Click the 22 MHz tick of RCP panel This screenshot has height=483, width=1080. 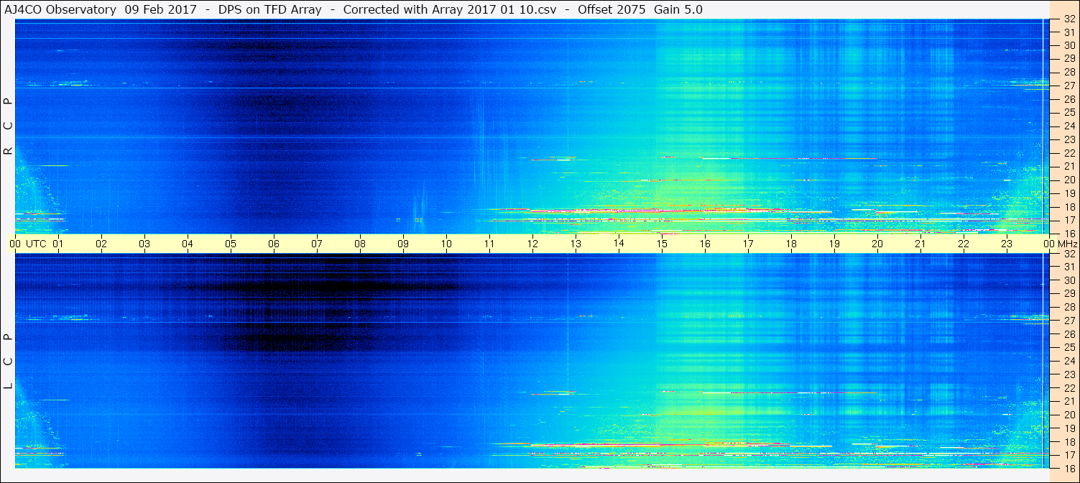coord(1069,153)
